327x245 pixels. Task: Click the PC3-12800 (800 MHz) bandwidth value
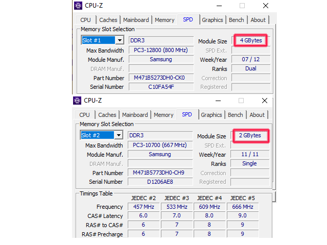tap(161, 50)
